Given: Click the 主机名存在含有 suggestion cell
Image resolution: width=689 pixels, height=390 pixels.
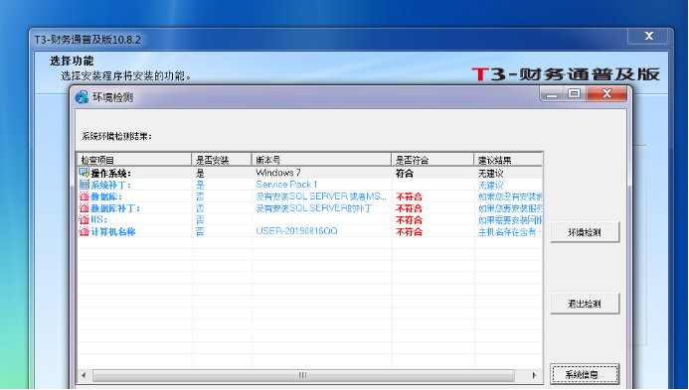Looking at the screenshot, I should [510, 231].
